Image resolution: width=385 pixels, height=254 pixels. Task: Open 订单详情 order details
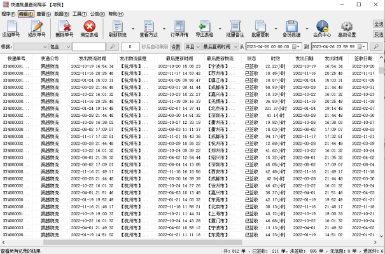pyautogui.click(x=179, y=27)
